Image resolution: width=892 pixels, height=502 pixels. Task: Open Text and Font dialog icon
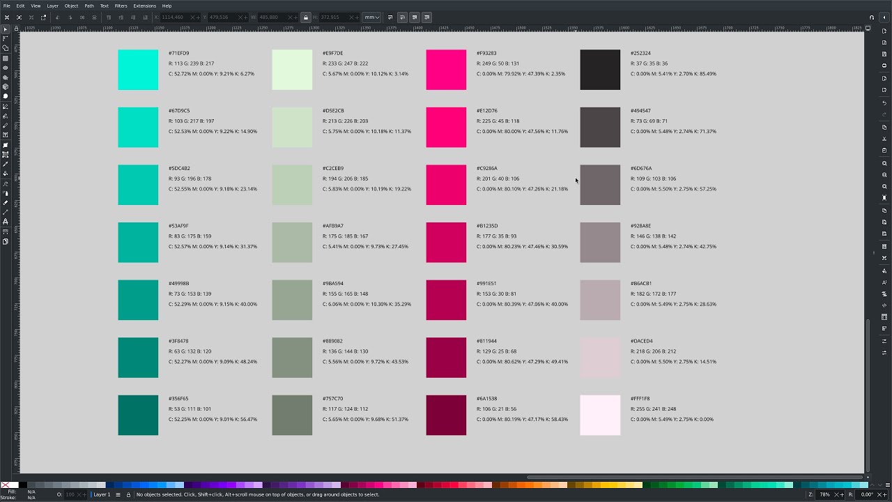tap(884, 282)
